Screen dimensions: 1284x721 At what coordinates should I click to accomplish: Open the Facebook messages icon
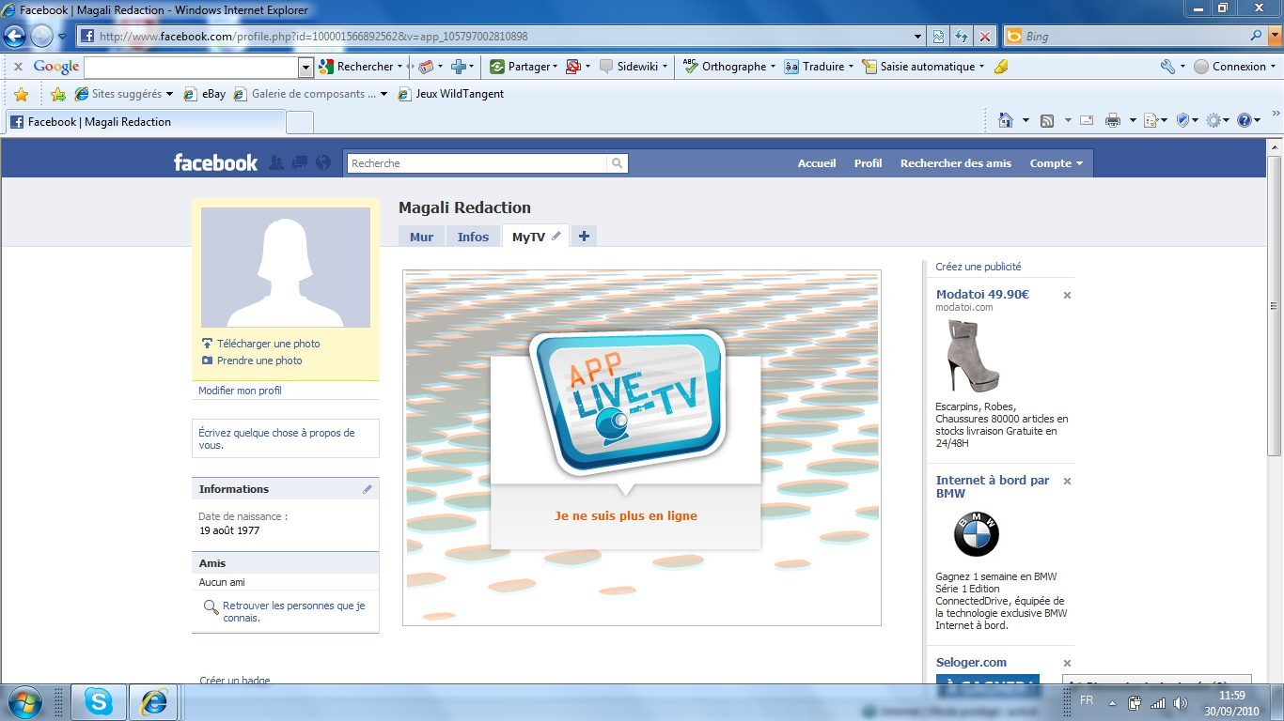300,162
